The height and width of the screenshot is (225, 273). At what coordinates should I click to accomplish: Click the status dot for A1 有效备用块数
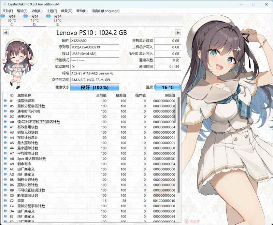click(x=5, y=127)
